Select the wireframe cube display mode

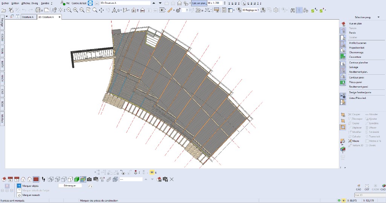pos(51,179)
